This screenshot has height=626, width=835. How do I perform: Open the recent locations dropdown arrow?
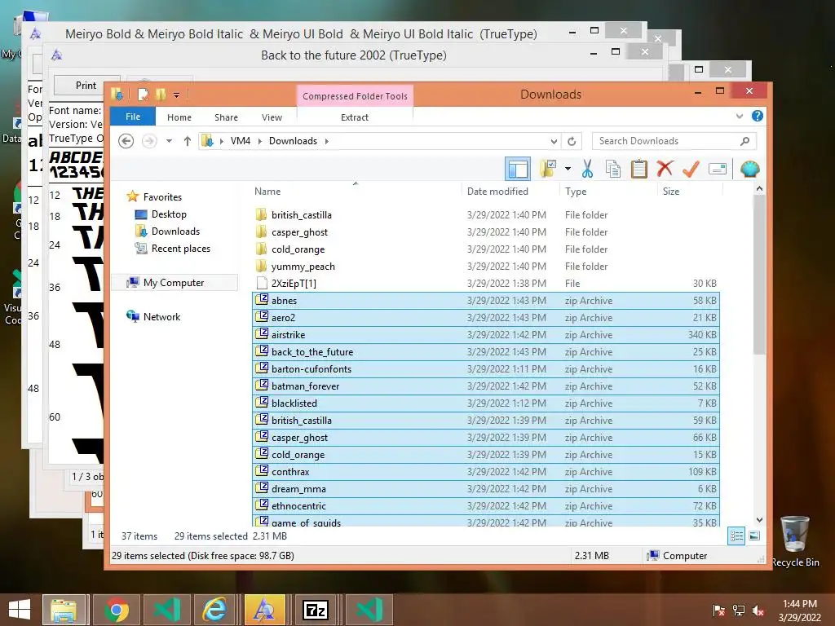(169, 141)
